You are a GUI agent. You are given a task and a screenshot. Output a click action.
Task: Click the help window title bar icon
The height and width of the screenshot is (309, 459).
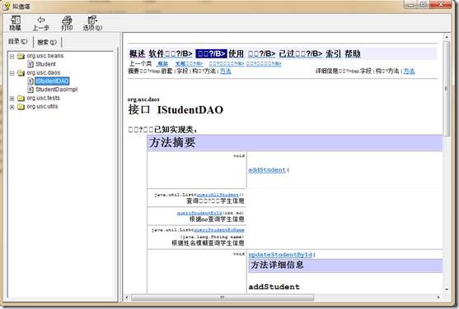click(x=7, y=6)
